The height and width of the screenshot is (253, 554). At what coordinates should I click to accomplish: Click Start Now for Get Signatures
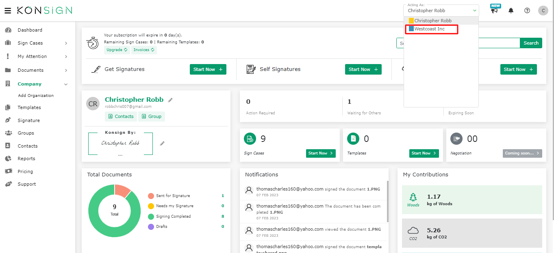(208, 69)
